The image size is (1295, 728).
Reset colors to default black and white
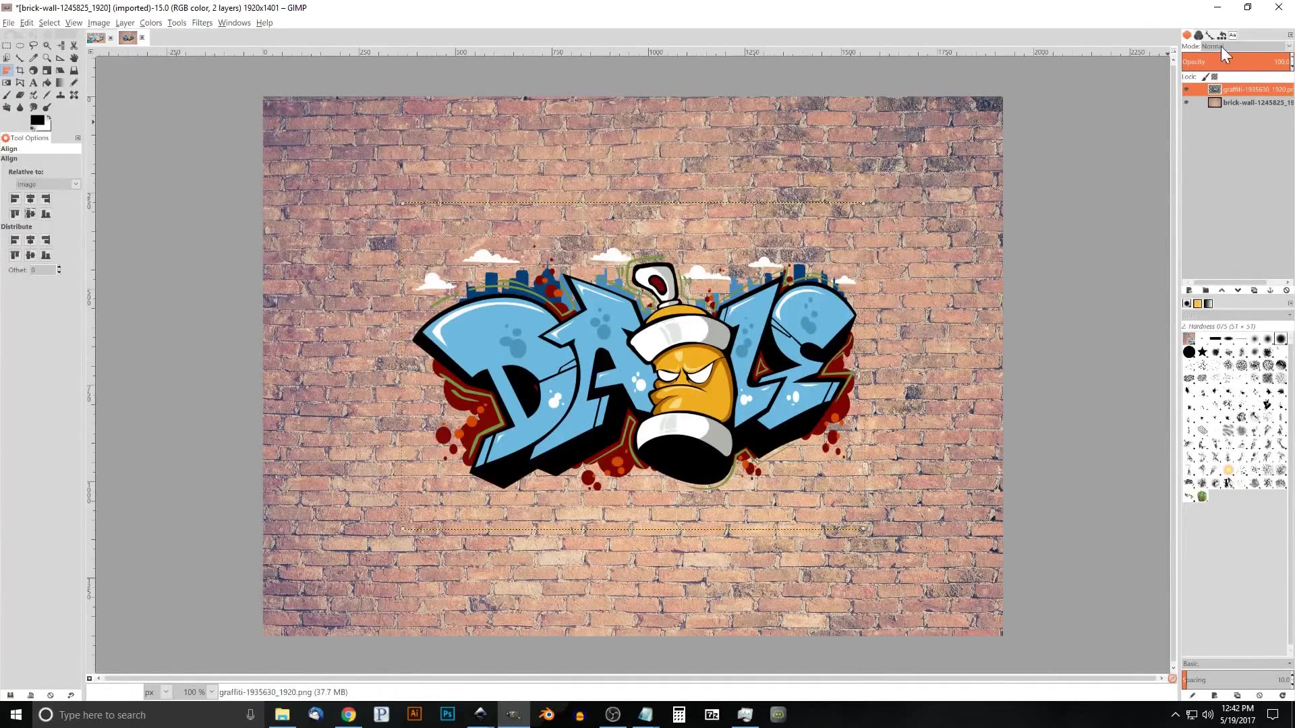33,128
